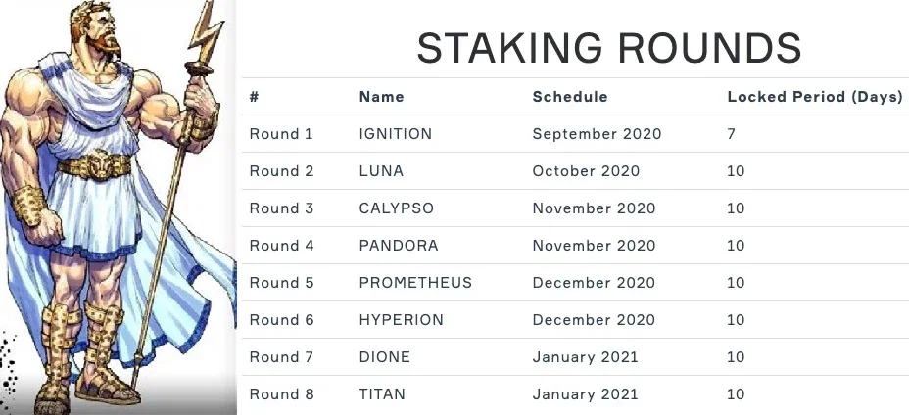Select the Round 8 row label
Image resolution: width=909 pixels, height=415 pixels.
point(281,393)
